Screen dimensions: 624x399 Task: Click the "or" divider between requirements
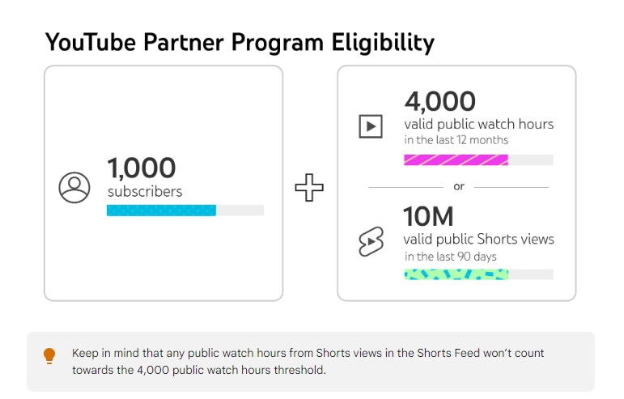click(459, 187)
